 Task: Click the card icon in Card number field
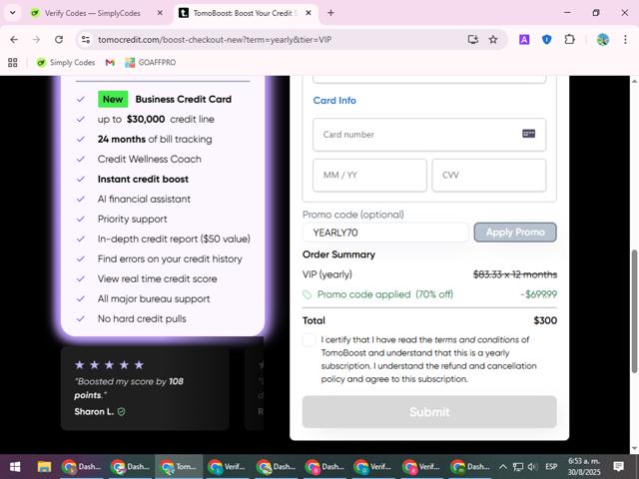[x=528, y=134]
